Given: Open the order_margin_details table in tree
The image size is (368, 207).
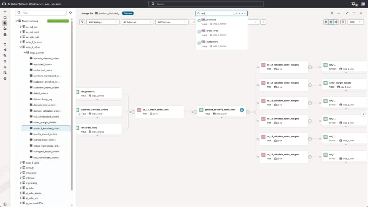Looking at the screenshot, I should tap(45, 122).
